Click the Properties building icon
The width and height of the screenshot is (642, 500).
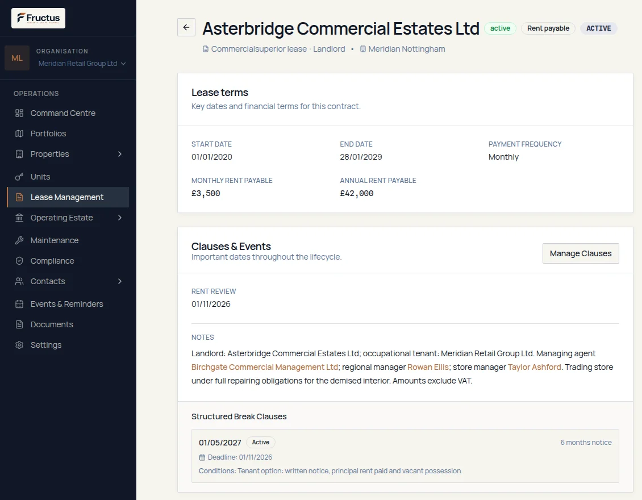(19, 154)
